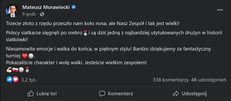Screen dimensions: 231x101
Task: Like the post with Lubię to!
Action: click(x=42, y=94)
